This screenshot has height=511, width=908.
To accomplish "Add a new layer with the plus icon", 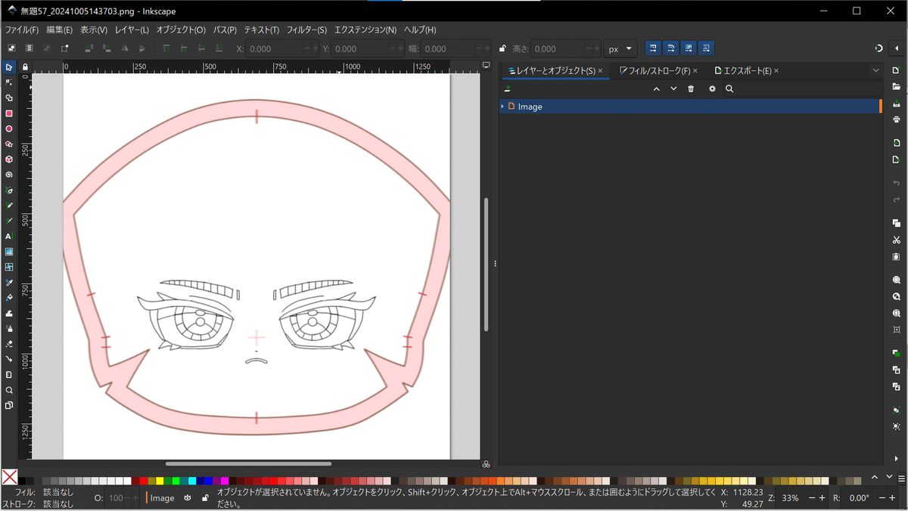I will click(507, 88).
